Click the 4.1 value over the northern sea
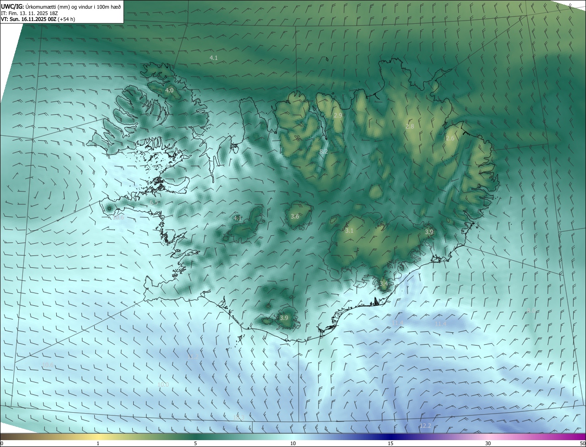Image resolution: width=586 pixels, height=447 pixels. [x=214, y=58]
